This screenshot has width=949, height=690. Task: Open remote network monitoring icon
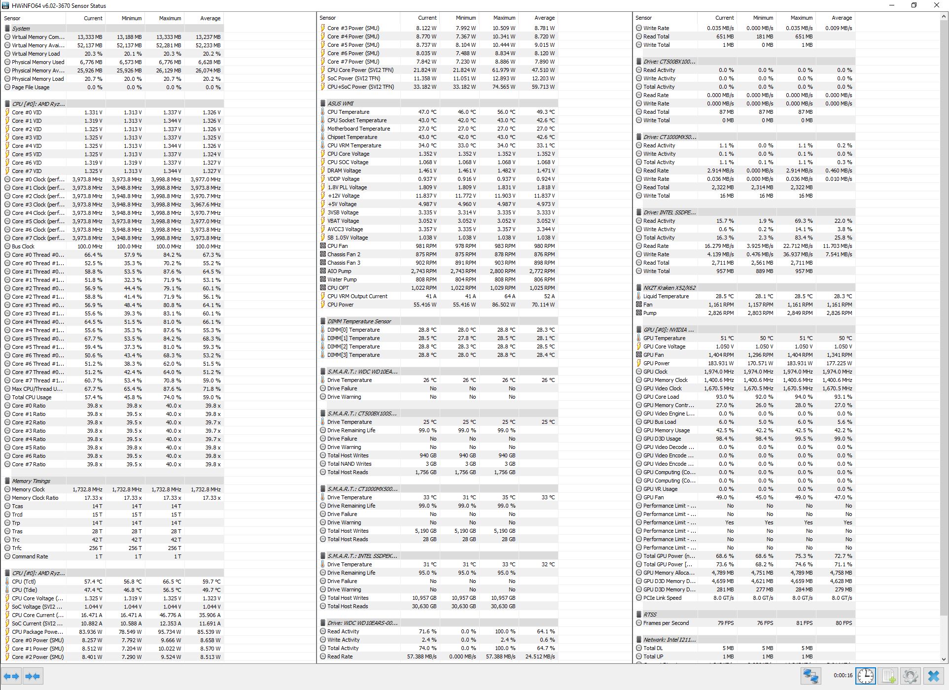click(811, 676)
